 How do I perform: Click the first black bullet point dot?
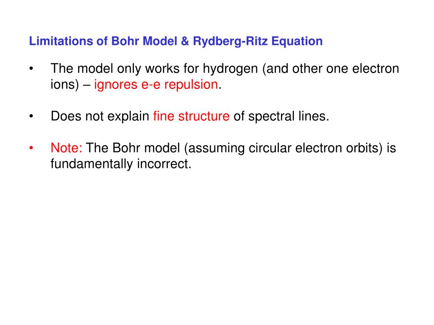click(31, 68)
